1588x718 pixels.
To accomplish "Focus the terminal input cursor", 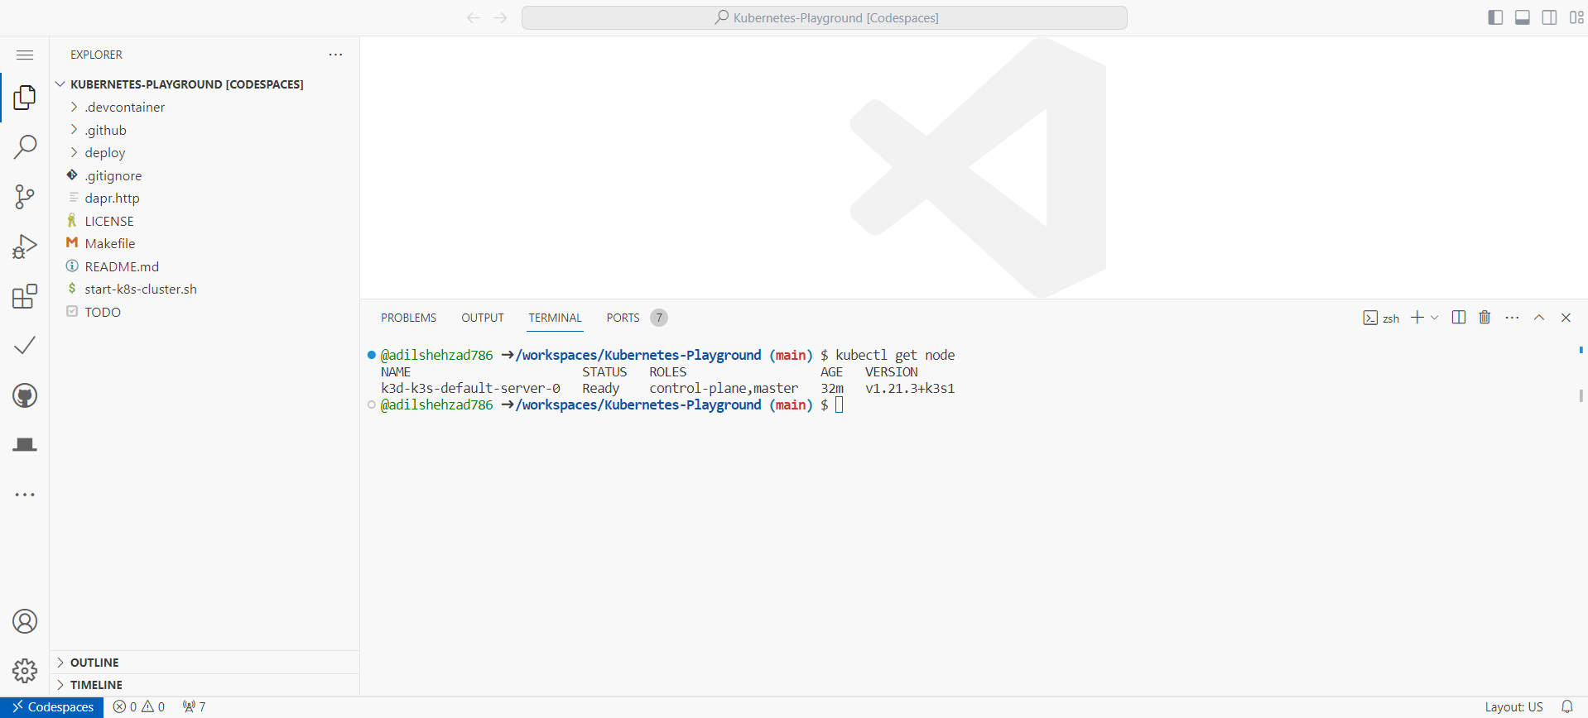I will (839, 404).
